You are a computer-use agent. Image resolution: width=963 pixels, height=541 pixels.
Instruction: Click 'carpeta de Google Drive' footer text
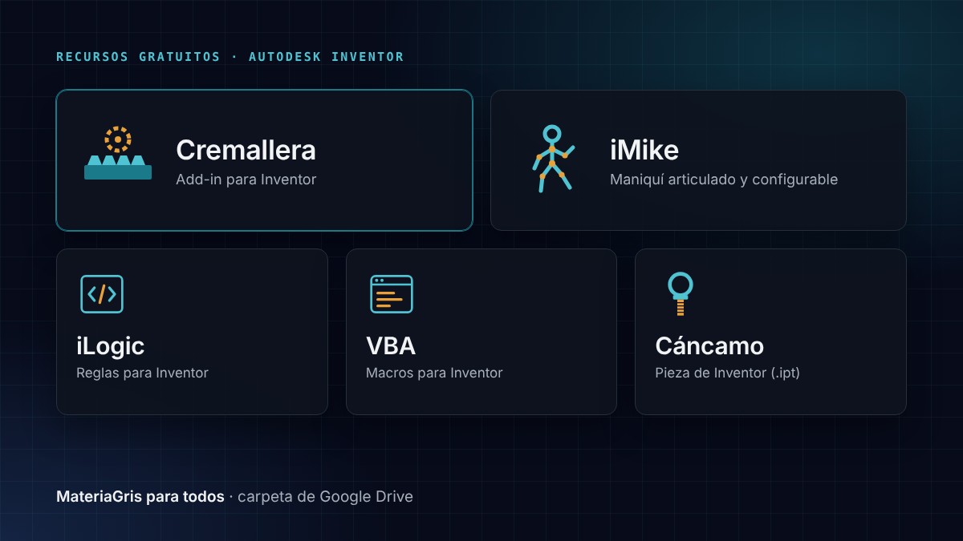(x=325, y=497)
